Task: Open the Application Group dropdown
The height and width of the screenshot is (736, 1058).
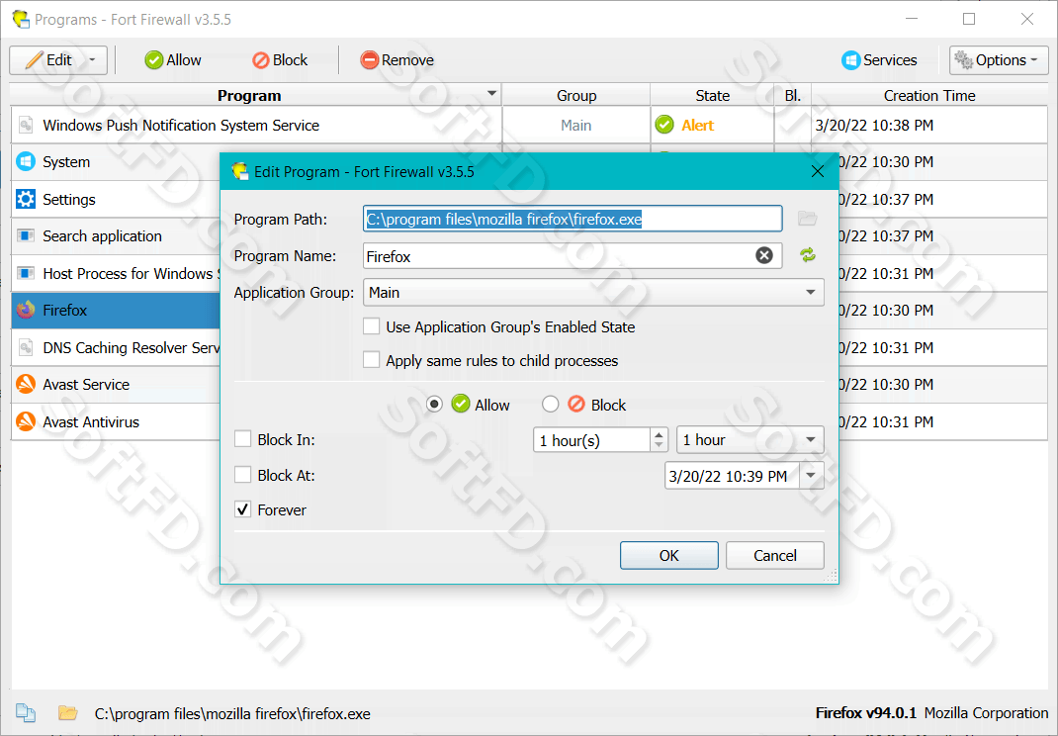Action: tap(594, 293)
